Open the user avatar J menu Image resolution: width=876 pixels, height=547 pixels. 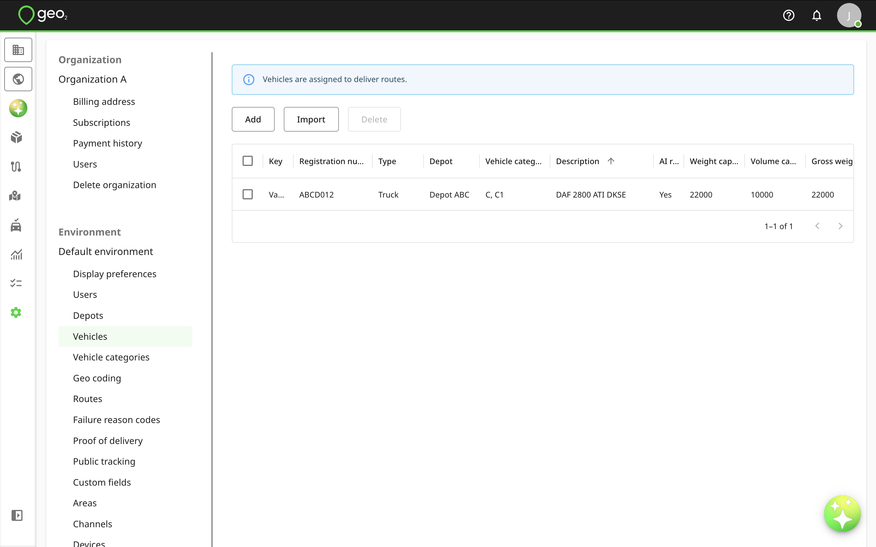849,15
